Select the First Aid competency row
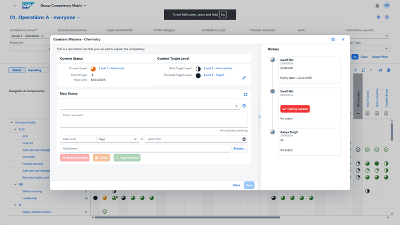 click(x=28, y=143)
